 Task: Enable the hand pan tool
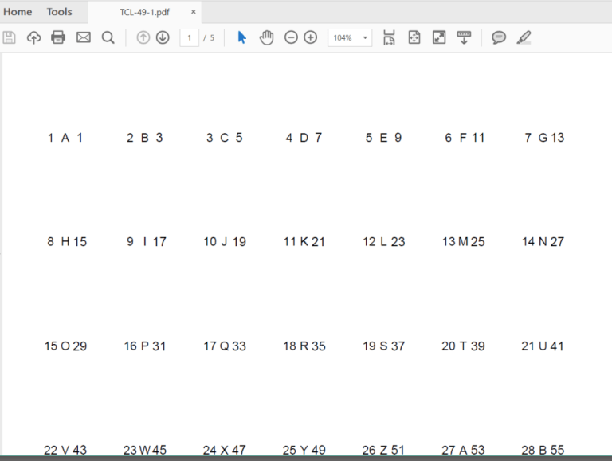pyautogui.click(x=266, y=37)
